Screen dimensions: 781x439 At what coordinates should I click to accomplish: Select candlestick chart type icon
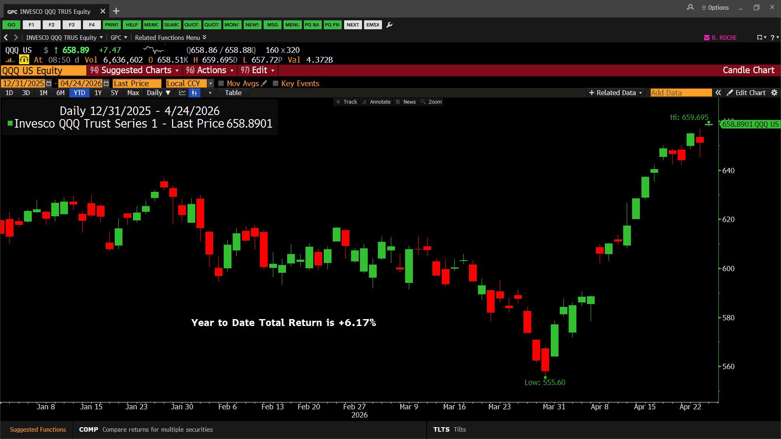(194, 93)
